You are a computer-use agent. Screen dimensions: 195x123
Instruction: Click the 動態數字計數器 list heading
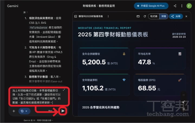(38, 77)
